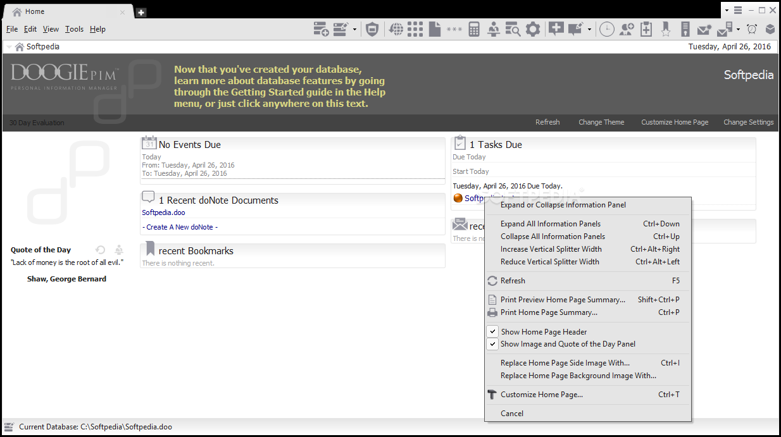Click the bookmark star ribbon toolbar icon
The width and height of the screenshot is (781, 437).
[665, 29]
